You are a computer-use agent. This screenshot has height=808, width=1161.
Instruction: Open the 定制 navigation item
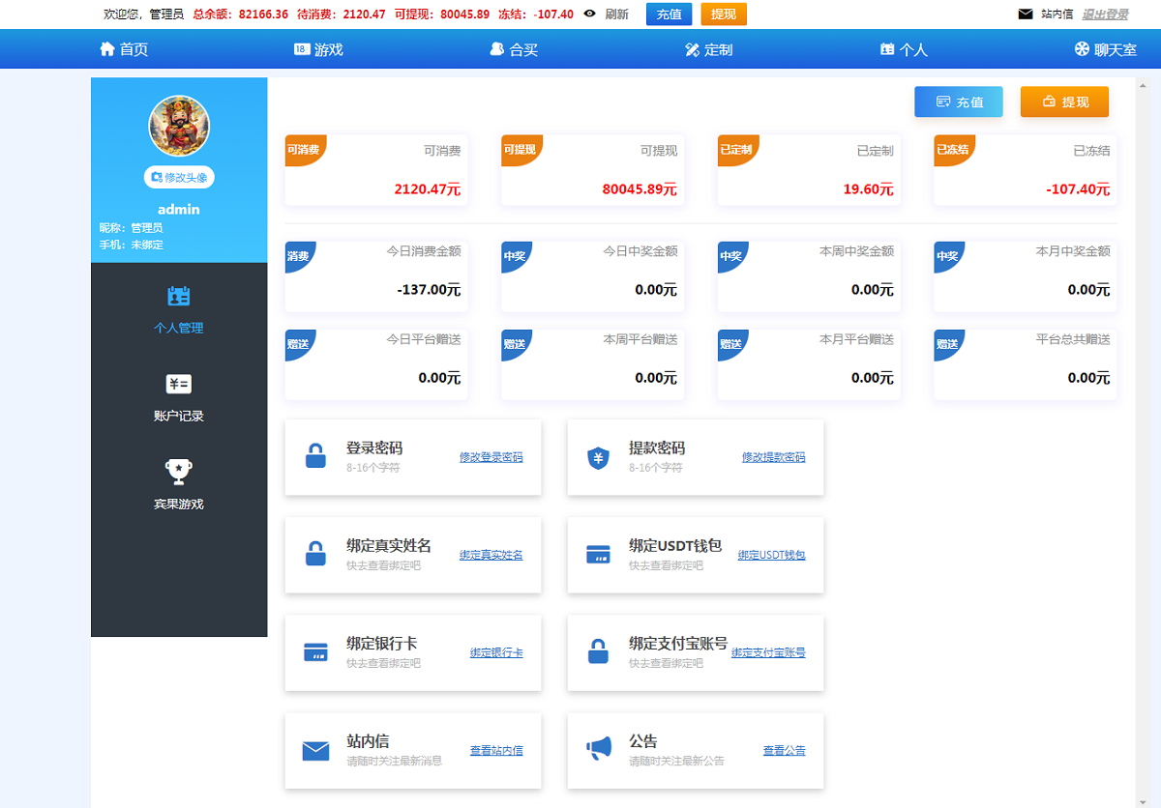[x=708, y=49]
